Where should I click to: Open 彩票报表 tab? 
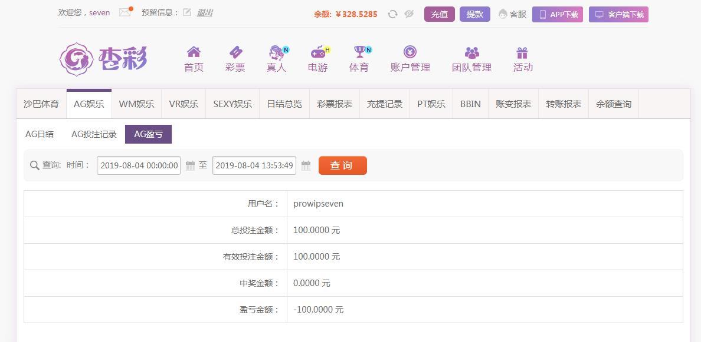click(x=335, y=104)
